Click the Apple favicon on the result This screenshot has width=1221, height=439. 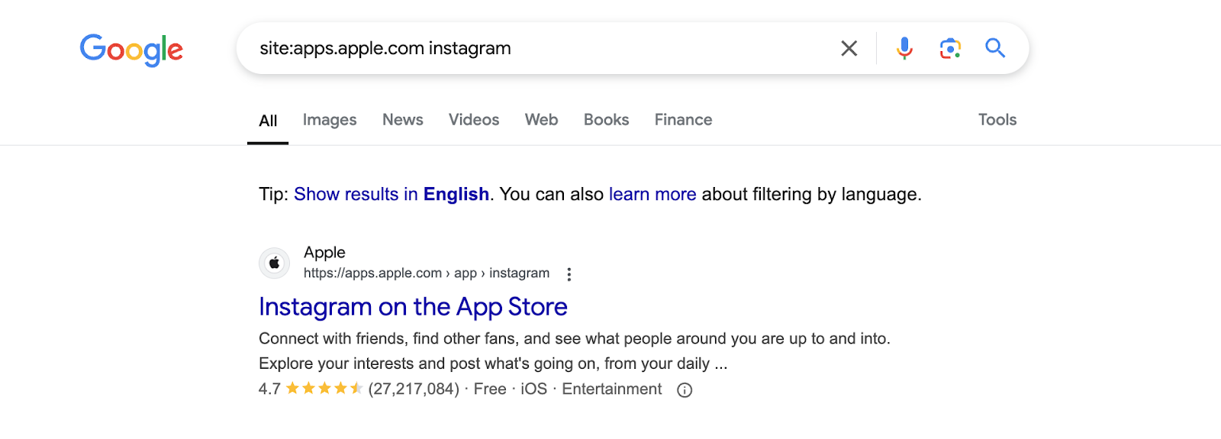click(274, 263)
